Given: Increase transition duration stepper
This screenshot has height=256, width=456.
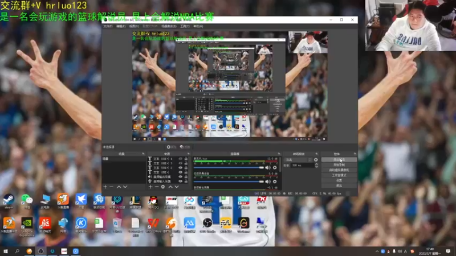Looking at the screenshot, I should click(316, 164).
